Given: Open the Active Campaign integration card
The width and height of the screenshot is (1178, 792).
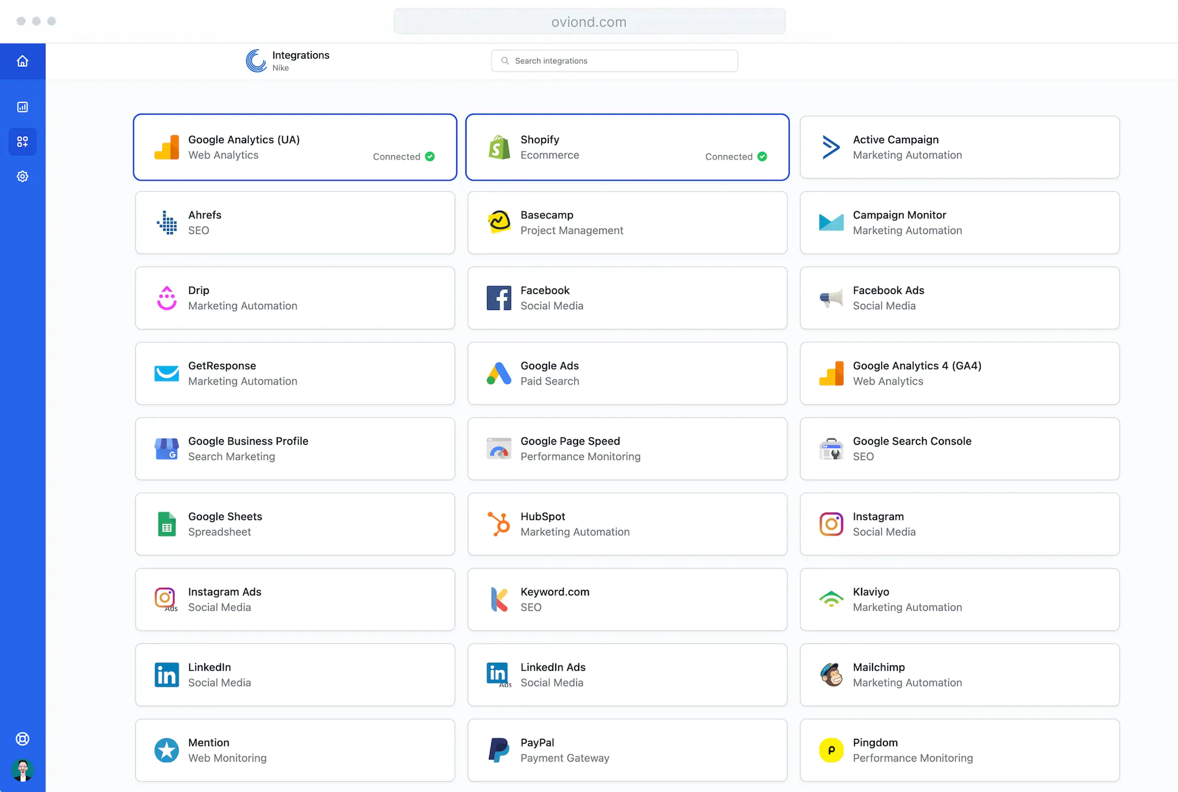Looking at the screenshot, I should click(959, 147).
